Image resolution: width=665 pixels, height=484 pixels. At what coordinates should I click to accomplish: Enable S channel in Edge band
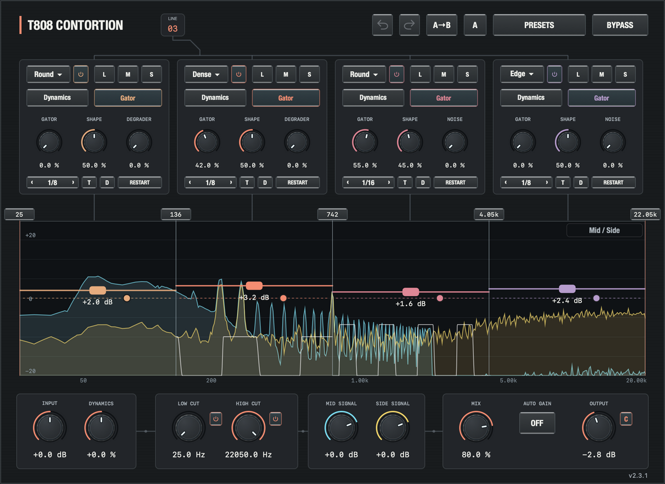pyautogui.click(x=625, y=74)
